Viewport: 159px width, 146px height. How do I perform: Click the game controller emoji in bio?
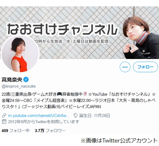point(59,94)
